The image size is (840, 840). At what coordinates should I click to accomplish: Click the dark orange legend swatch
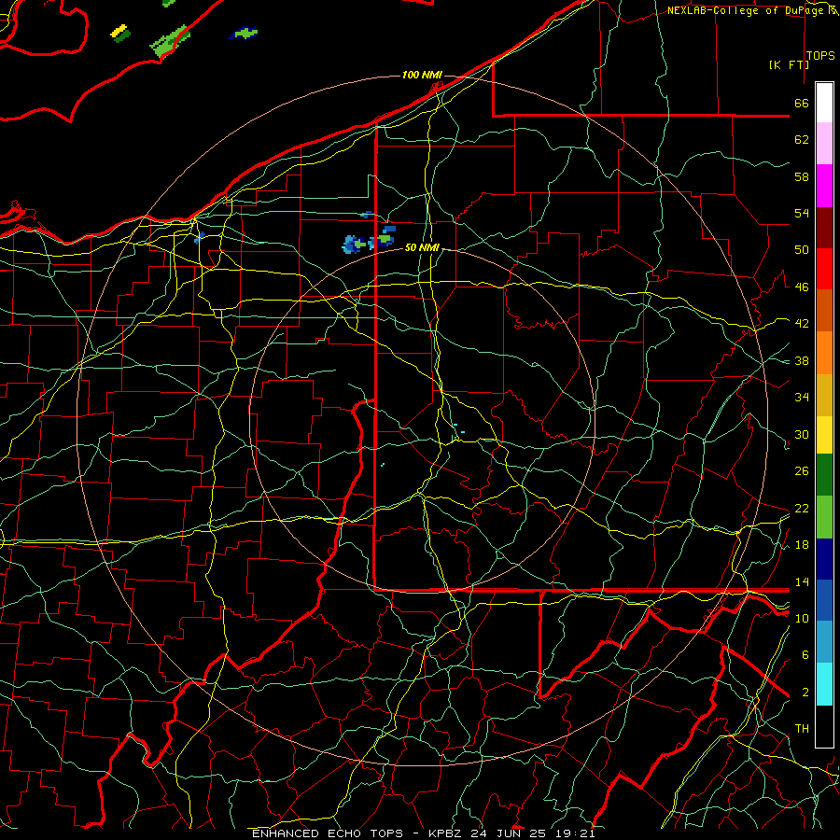click(x=824, y=311)
